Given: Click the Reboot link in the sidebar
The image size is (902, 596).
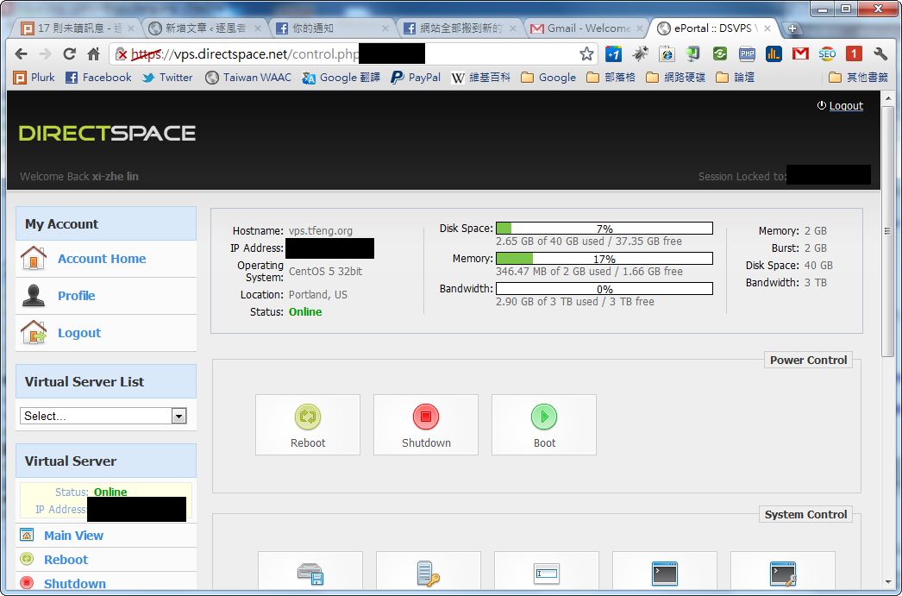Looking at the screenshot, I should tap(66, 560).
